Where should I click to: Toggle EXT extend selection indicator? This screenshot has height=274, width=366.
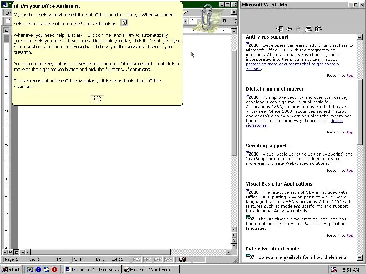[158, 259]
